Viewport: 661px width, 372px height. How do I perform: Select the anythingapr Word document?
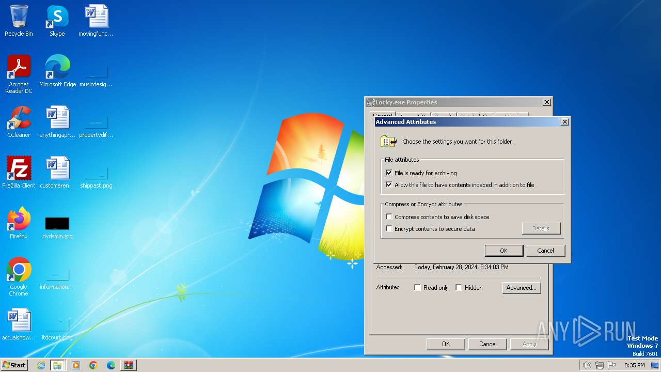(x=57, y=122)
